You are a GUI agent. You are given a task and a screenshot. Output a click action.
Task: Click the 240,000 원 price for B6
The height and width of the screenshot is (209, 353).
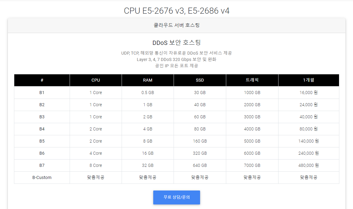pyautogui.click(x=308, y=153)
